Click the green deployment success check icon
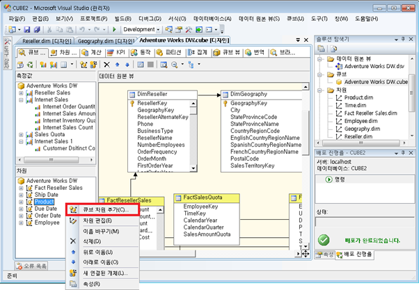This screenshot has width=419, height=290. click(x=324, y=240)
